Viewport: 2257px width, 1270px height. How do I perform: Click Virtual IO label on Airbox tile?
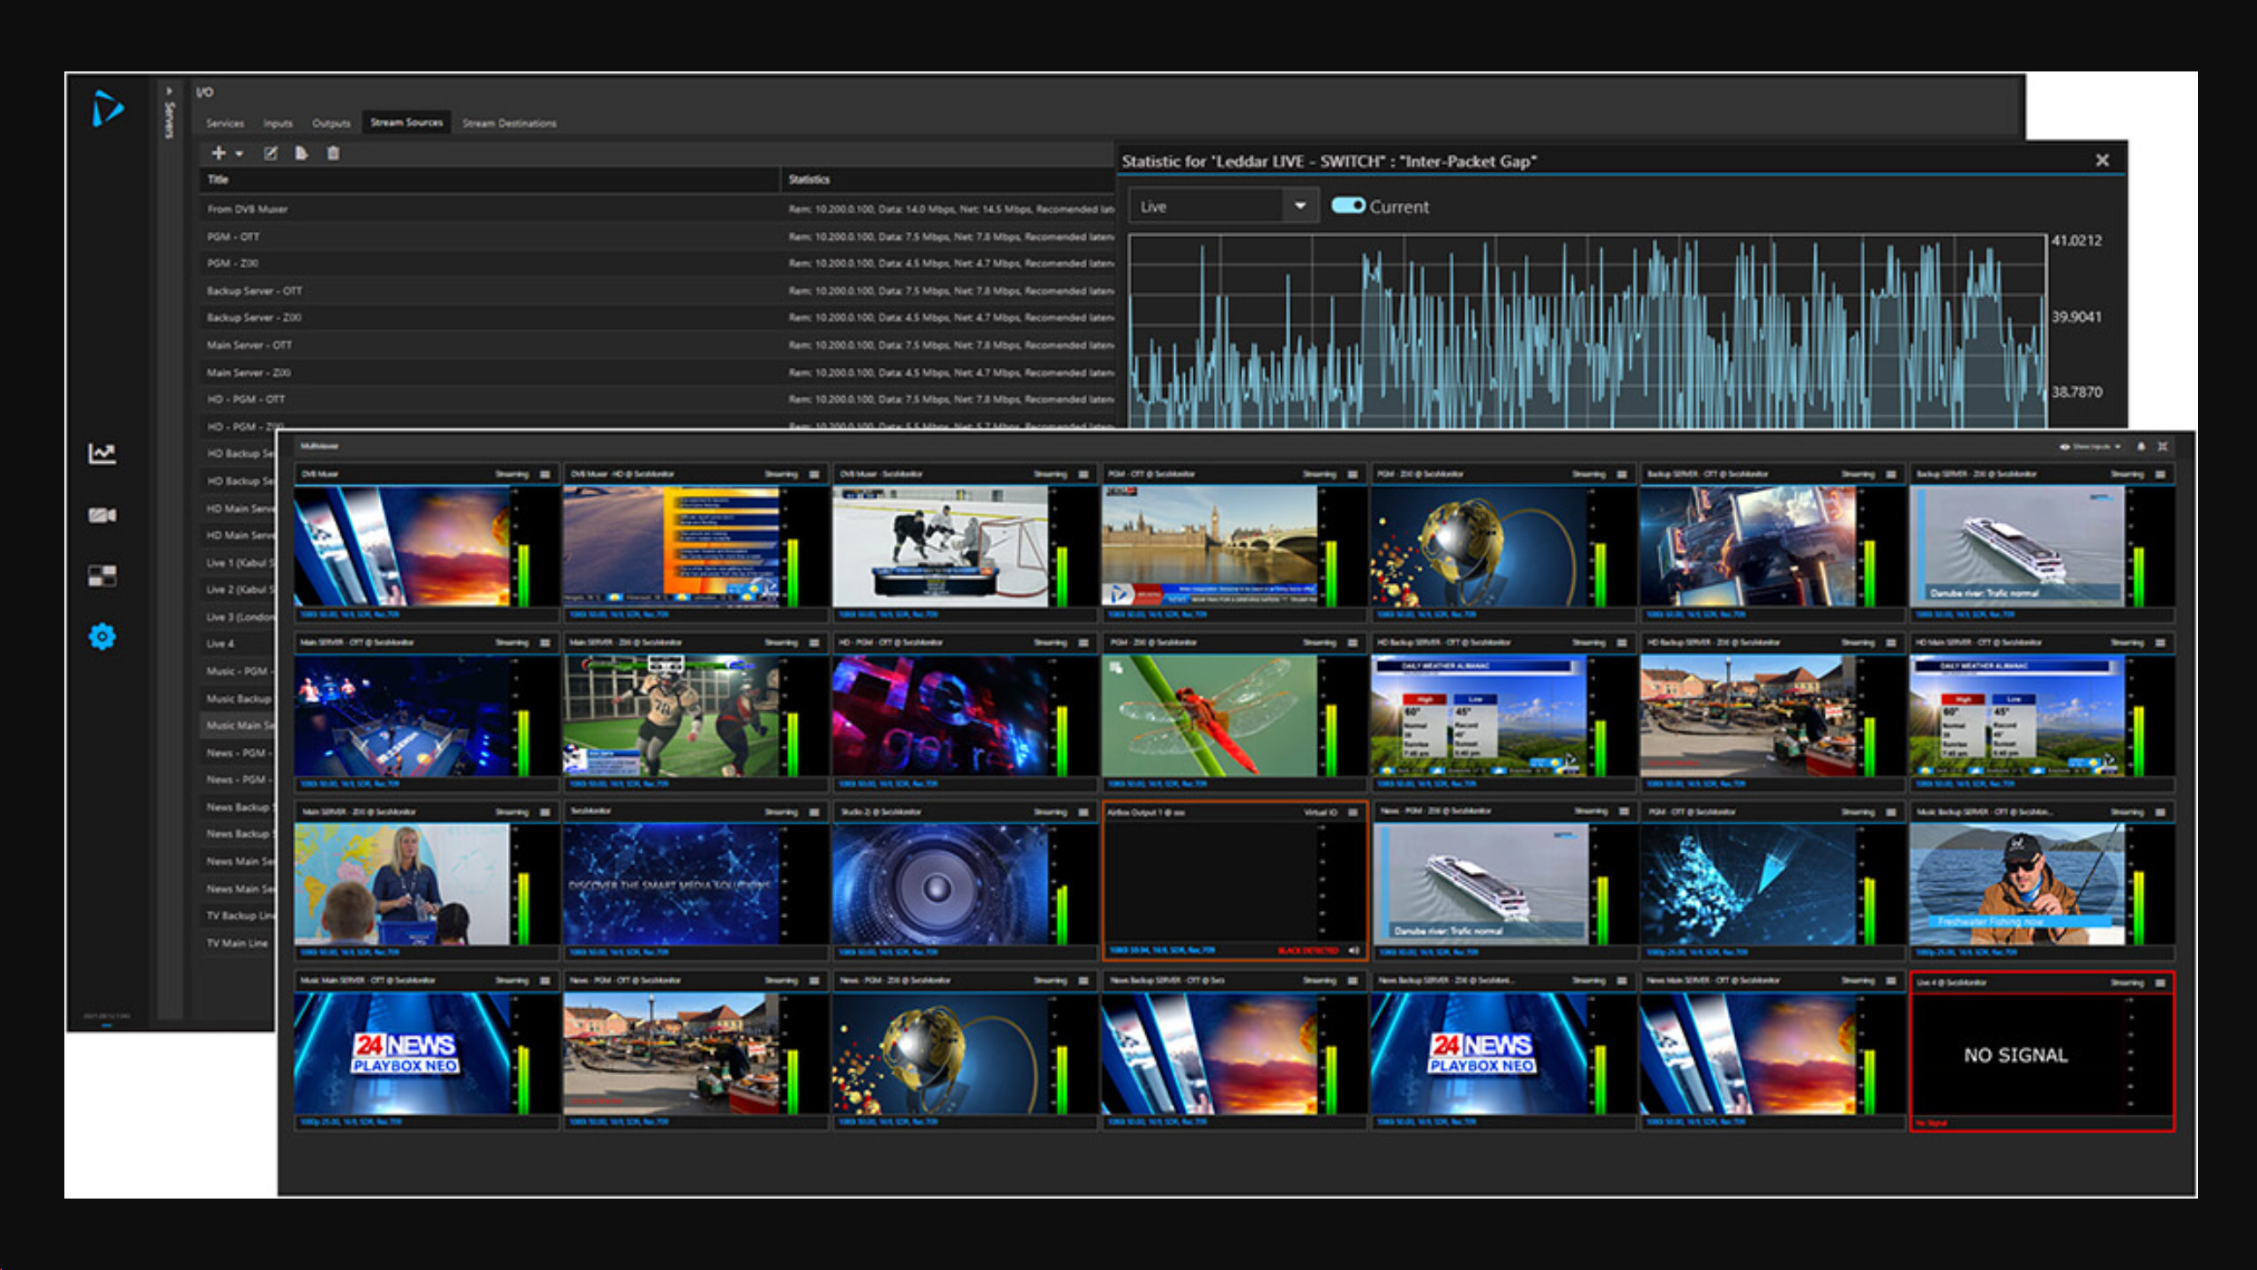coord(1321,812)
